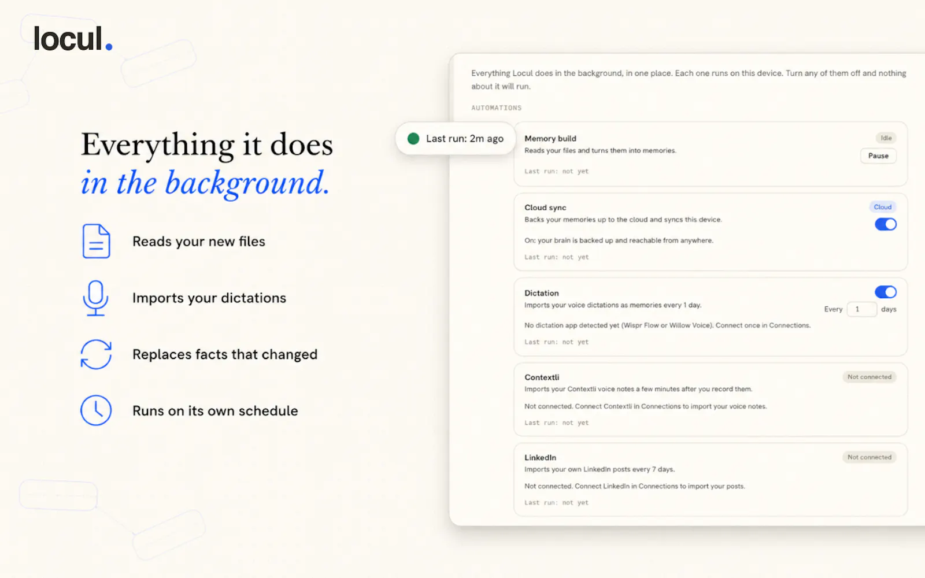
Task: Click the Idle status badge on Memory build
Action: [x=886, y=138]
